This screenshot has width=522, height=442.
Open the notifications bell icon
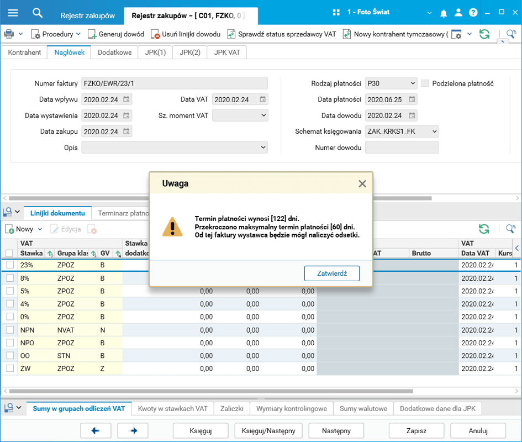click(444, 13)
